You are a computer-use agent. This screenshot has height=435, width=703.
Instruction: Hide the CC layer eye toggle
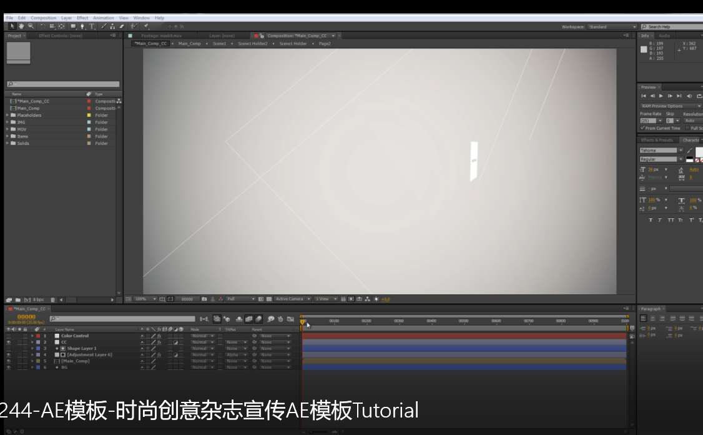(x=9, y=342)
